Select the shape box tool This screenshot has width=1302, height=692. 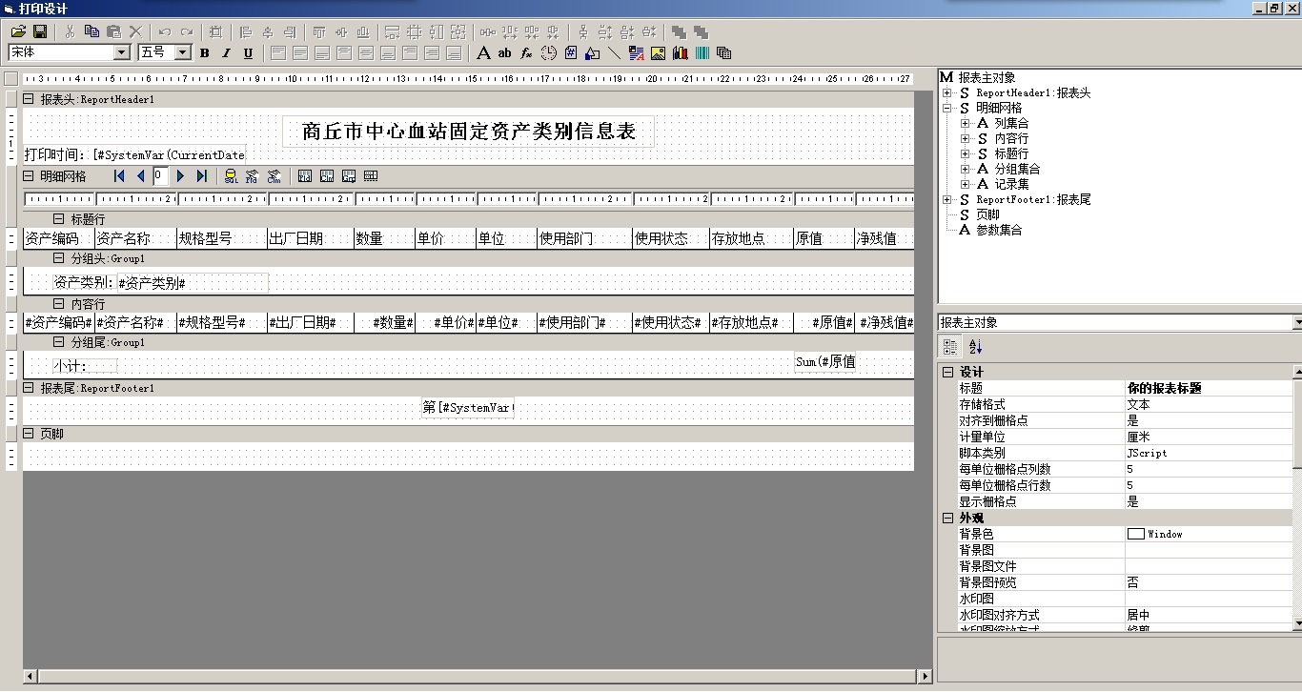click(593, 53)
